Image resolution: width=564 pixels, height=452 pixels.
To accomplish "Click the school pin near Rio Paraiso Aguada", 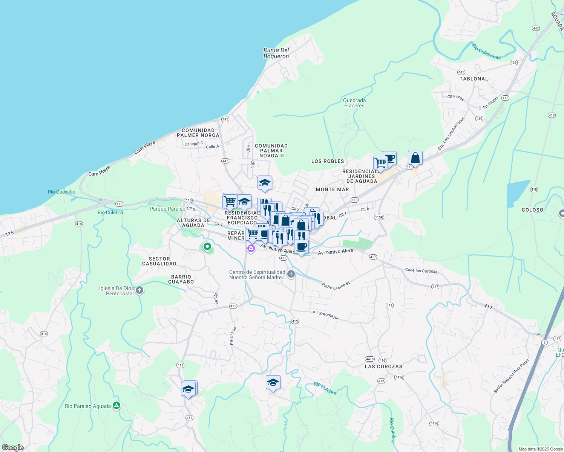I will coord(189,388).
